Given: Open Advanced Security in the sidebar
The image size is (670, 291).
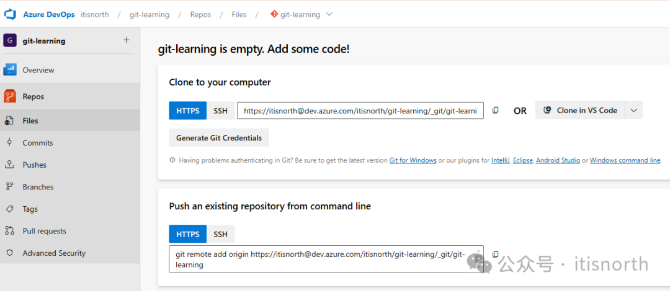Looking at the screenshot, I should coord(54,253).
